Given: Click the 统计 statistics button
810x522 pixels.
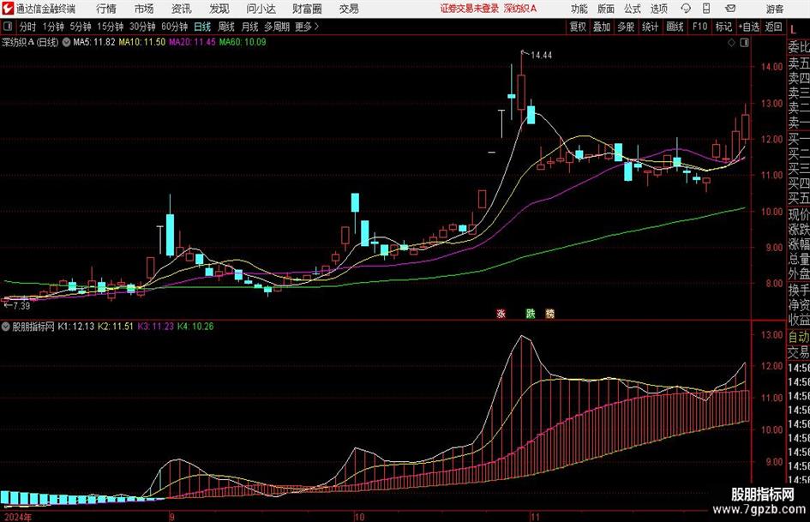Looking at the screenshot, I should (650, 27).
